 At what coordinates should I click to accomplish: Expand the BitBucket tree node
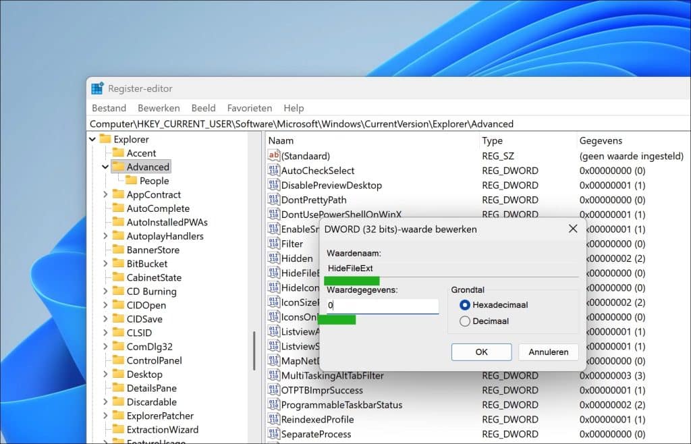click(105, 264)
